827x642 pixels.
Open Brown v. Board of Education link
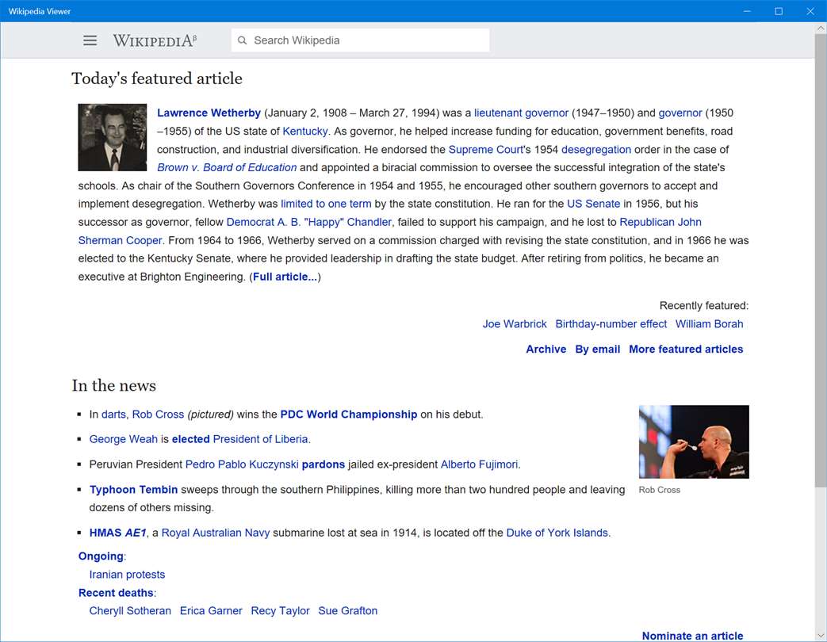[227, 167]
